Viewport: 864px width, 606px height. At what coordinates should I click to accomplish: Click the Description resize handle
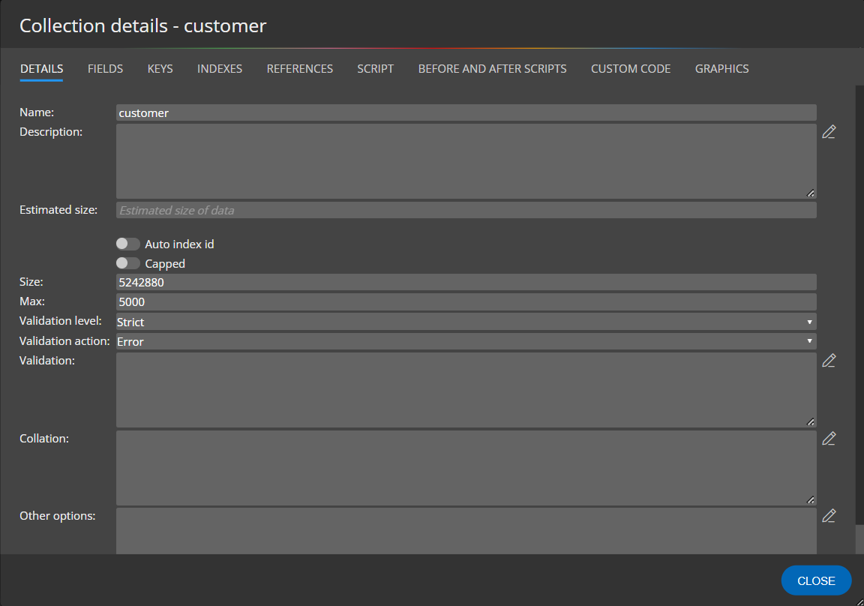point(811,193)
